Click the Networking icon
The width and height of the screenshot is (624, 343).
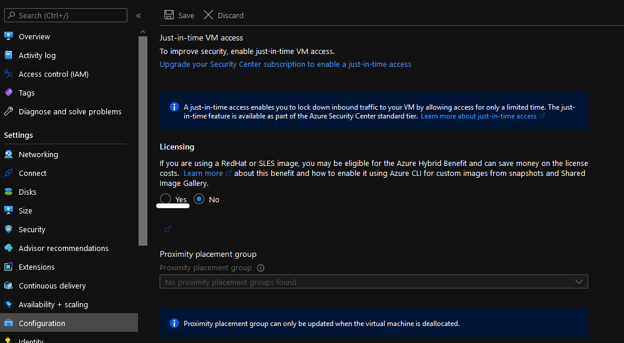(x=8, y=154)
